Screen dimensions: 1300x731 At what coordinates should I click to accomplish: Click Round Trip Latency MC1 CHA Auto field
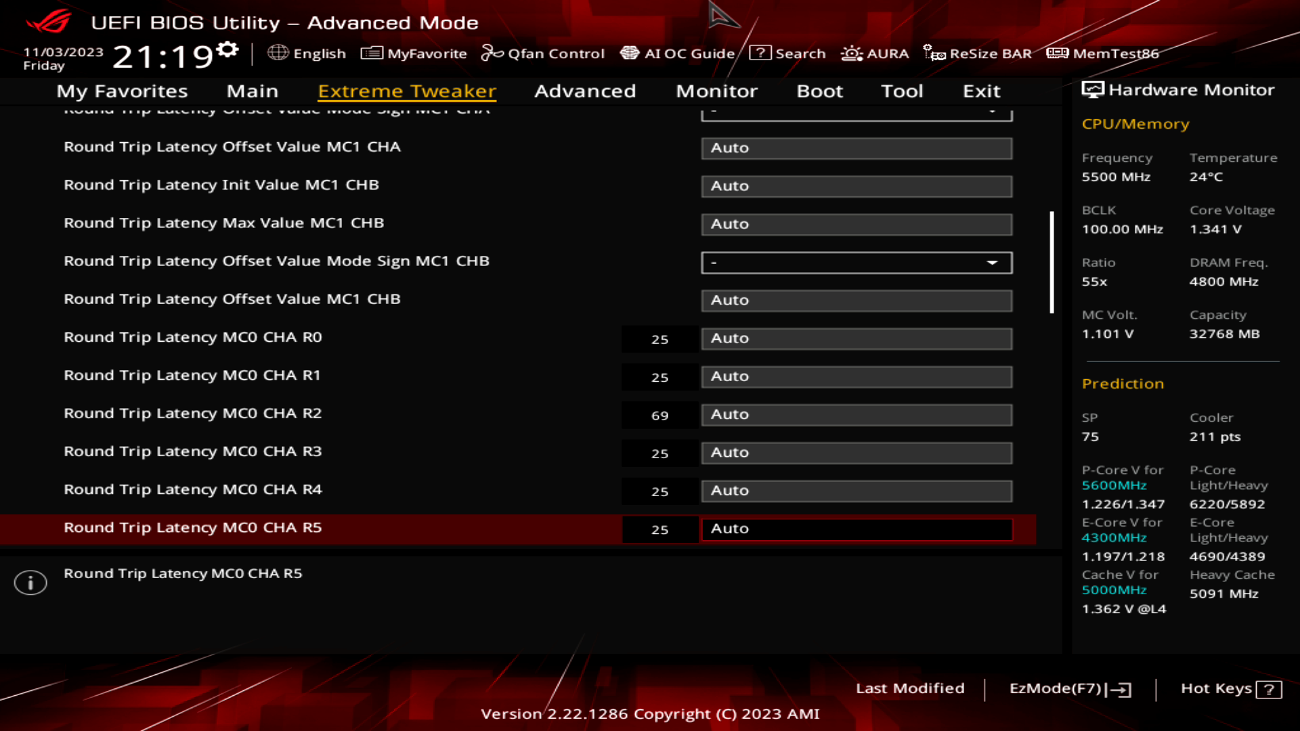point(855,148)
